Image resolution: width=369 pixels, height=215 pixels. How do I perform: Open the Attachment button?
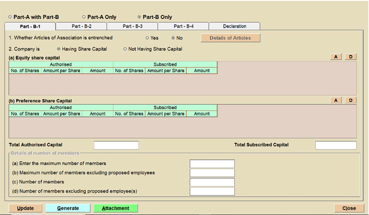pos(115,208)
